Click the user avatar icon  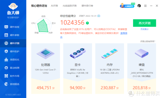click(x=139, y=6)
